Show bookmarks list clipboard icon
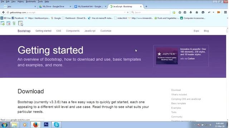 click(185, 12)
